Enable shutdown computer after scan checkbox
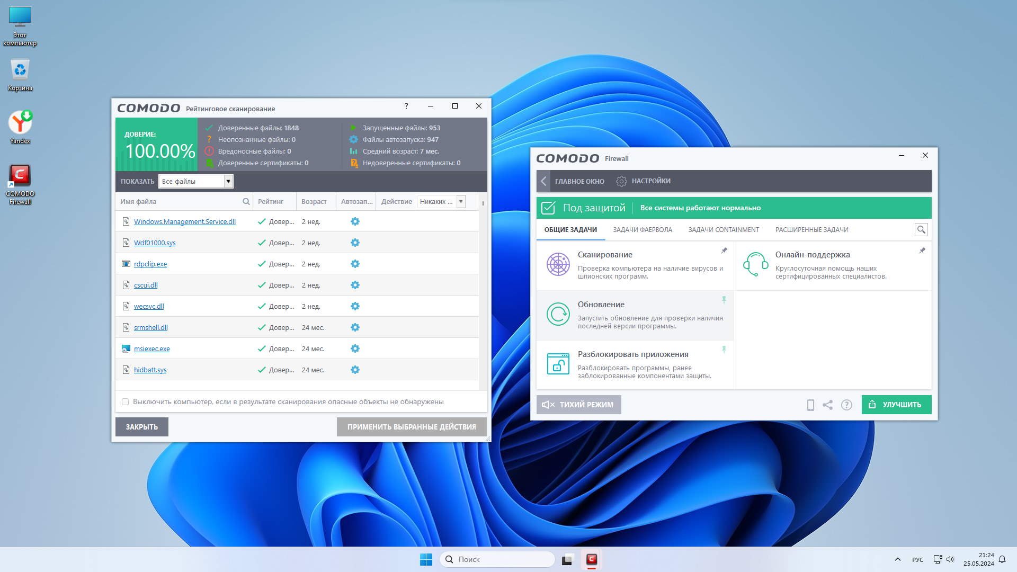 point(126,402)
